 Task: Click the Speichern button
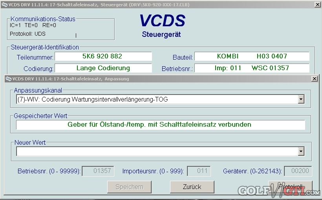pyautogui.click(x=129, y=187)
